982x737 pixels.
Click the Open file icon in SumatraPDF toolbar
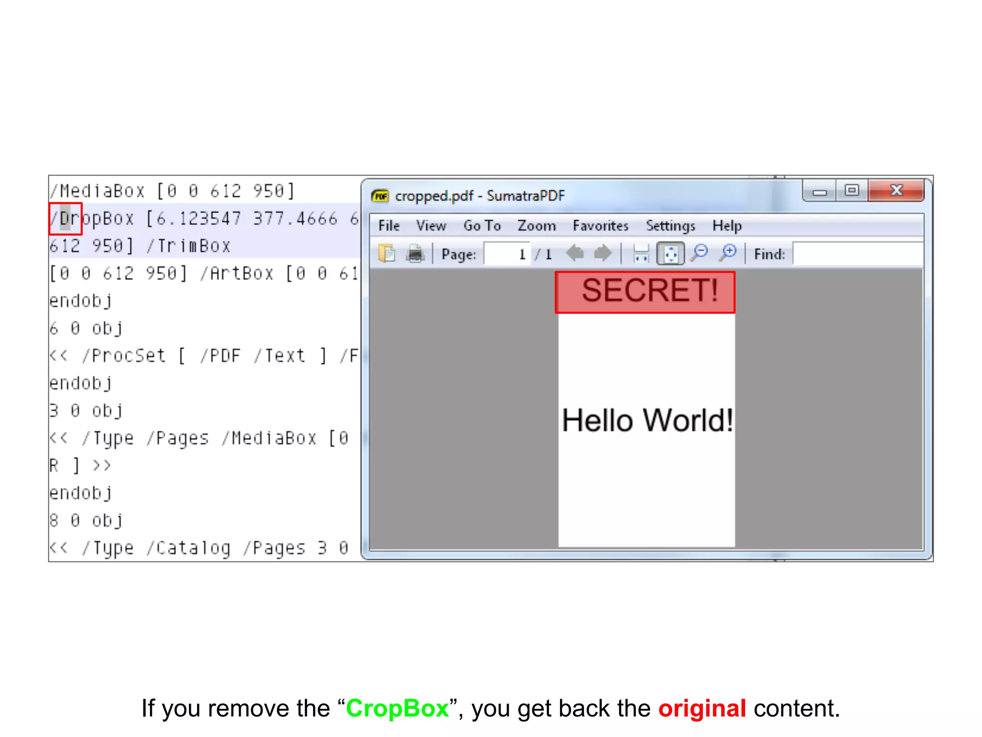click(x=386, y=253)
